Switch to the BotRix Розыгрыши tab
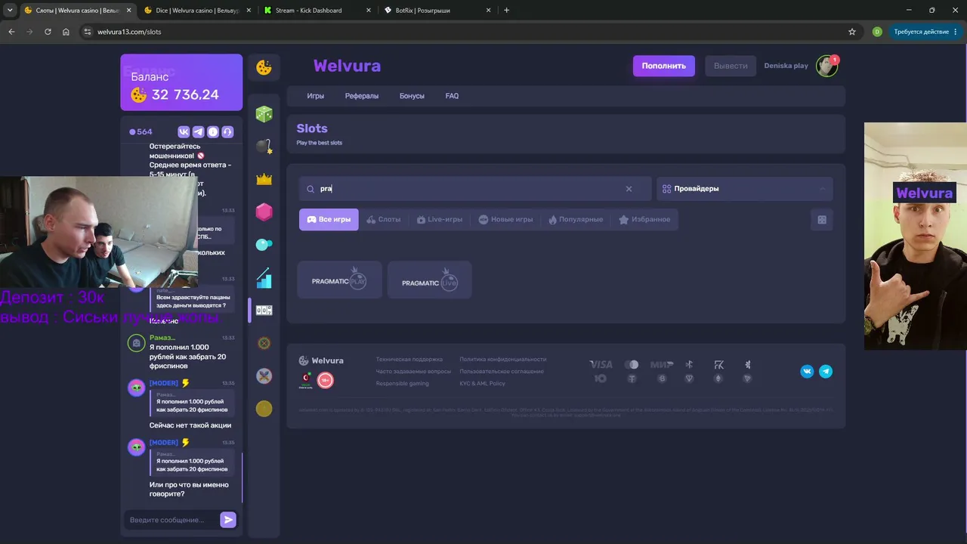 pyautogui.click(x=437, y=11)
